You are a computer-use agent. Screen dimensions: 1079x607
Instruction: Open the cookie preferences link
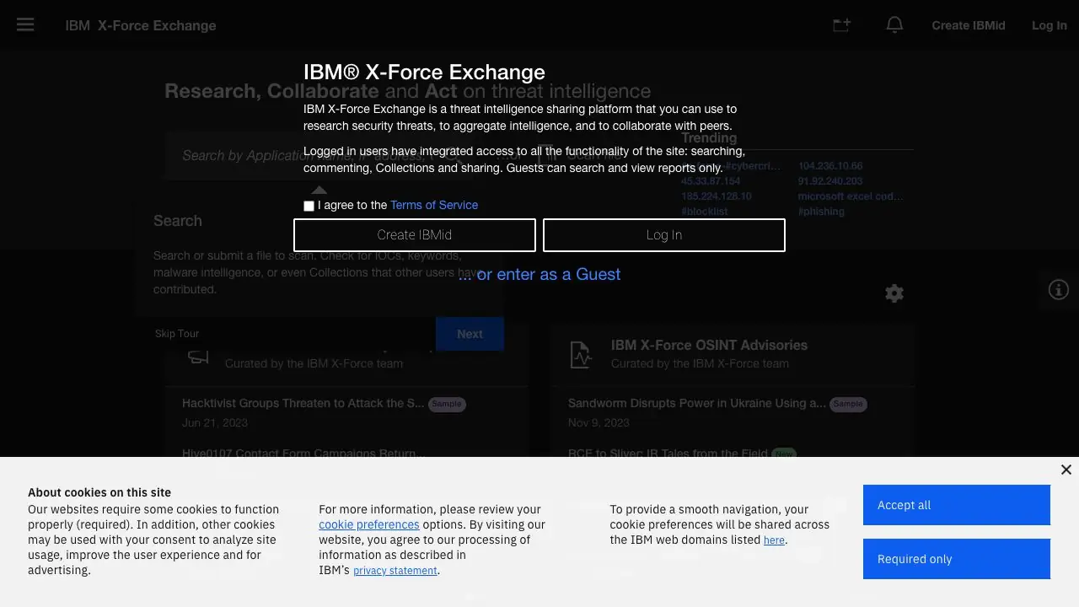369,524
